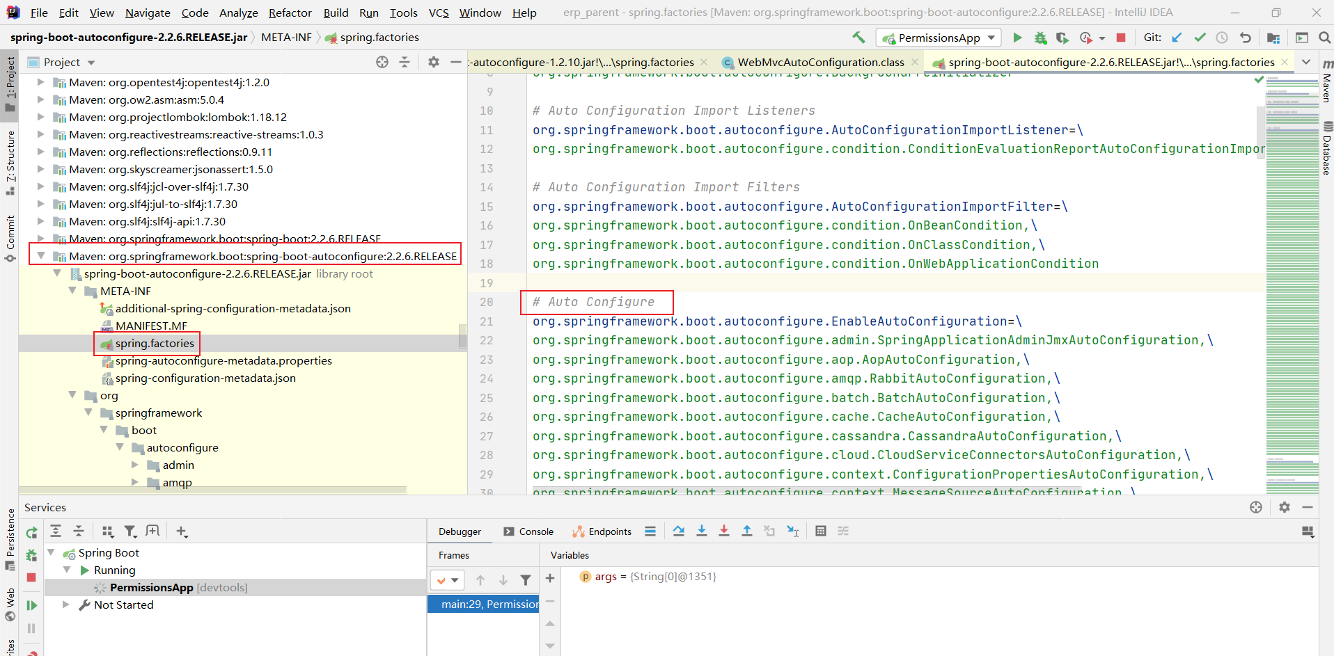The height and width of the screenshot is (656, 1334).
Task: Select PermissionsApp [devtools] service
Action: [x=178, y=587]
